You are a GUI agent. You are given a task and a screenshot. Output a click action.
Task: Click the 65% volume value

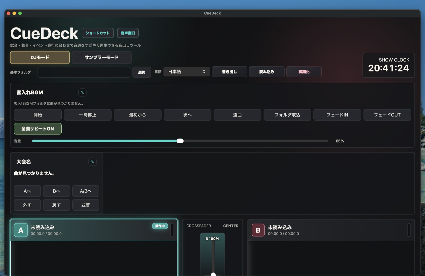pyautogui.click(x=340, y=141)
